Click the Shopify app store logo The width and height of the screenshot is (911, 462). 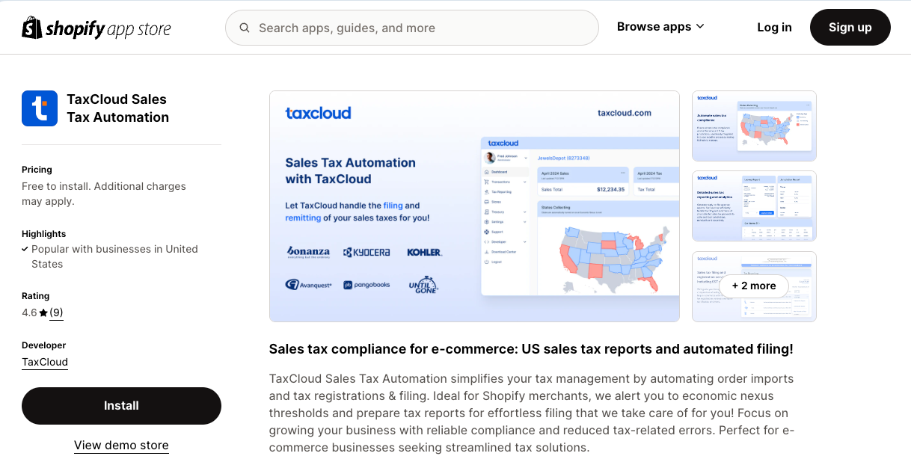click(x=96, y=28)
